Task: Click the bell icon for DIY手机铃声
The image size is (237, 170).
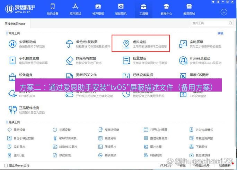Action: coord(12,94)
